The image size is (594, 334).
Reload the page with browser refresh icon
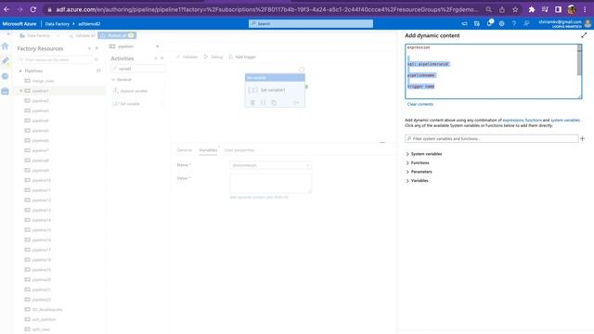click(x=33, y=9)
